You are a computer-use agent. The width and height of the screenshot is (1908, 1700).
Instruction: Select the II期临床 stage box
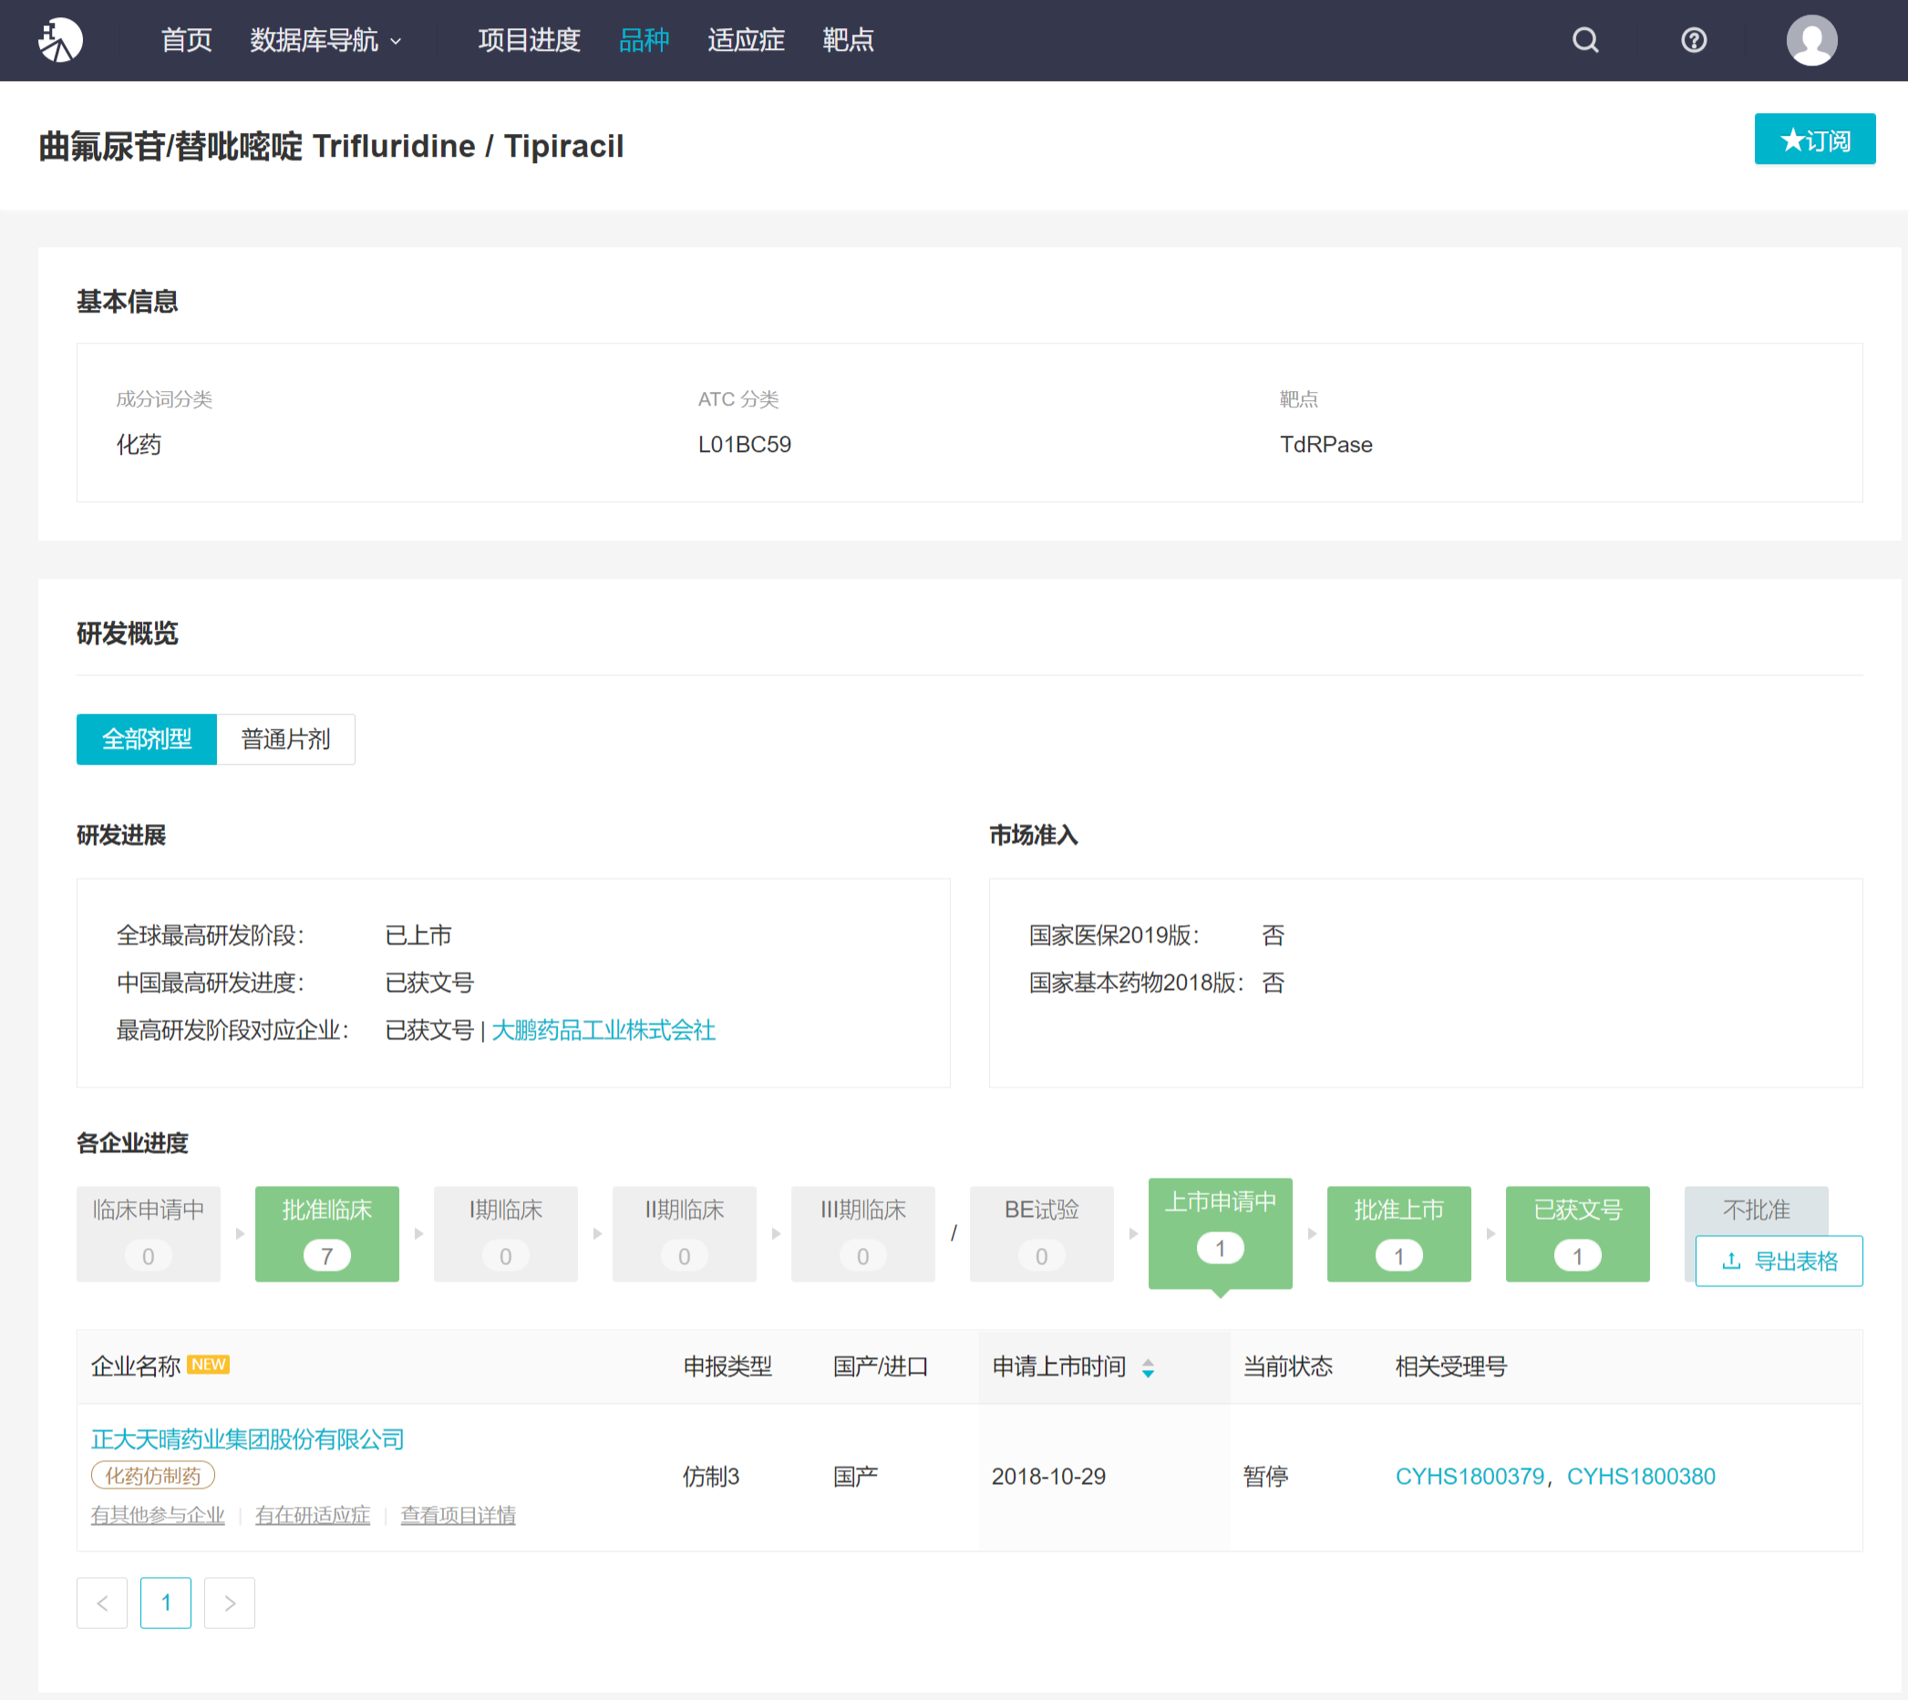coord(685,1233)
